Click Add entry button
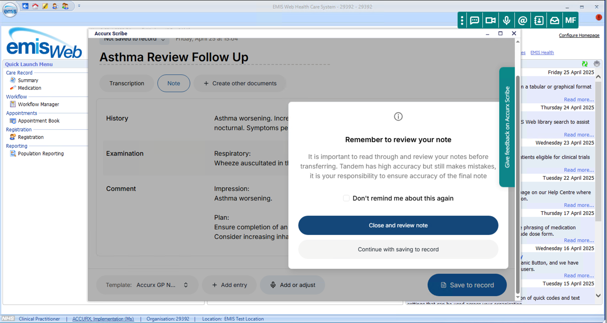The image size is (607, 323). [x=229, y=285]
